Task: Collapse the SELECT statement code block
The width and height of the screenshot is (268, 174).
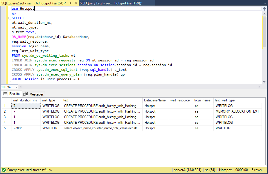Action: [x=10, y=18]
